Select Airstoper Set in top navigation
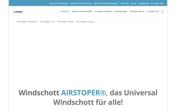176x110 pixels. [153, 11]
